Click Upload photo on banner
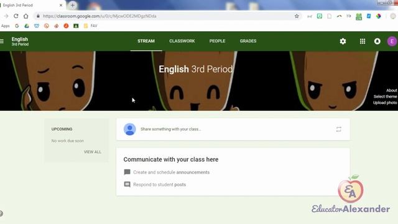 point(385,103)
